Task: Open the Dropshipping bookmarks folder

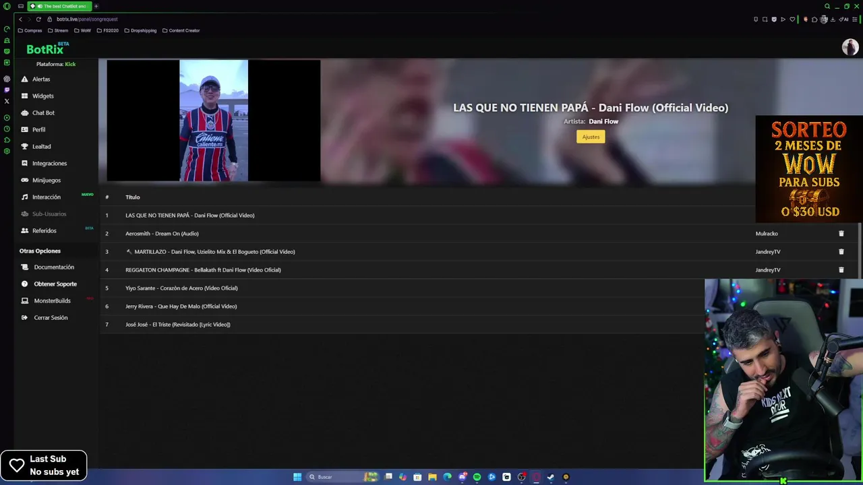Action: [x=140, y=30]
